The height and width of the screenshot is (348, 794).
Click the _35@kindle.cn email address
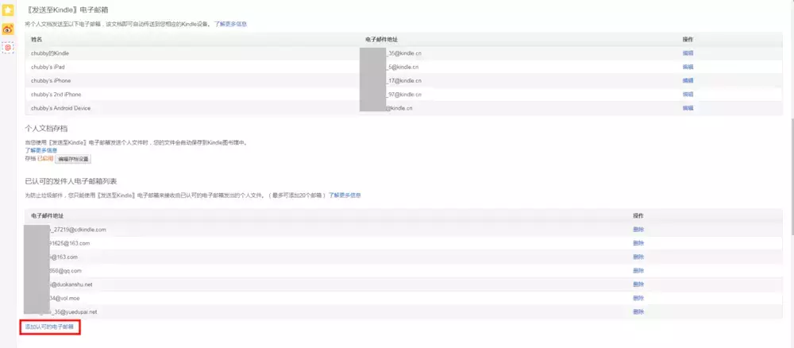(404, 53)
